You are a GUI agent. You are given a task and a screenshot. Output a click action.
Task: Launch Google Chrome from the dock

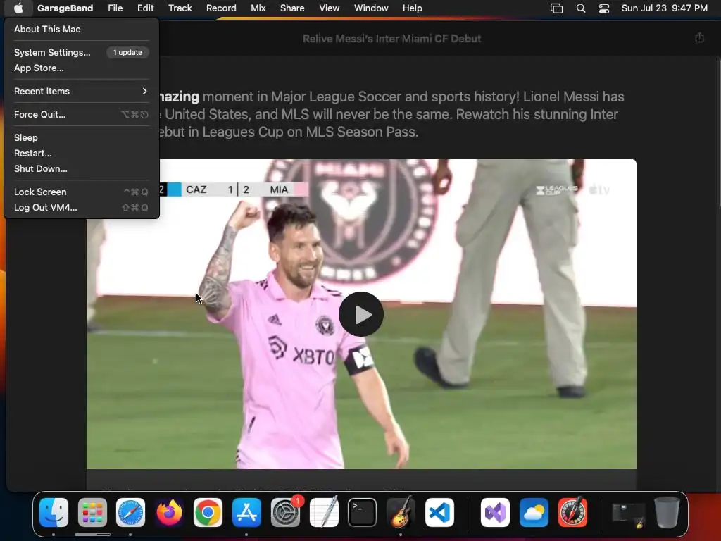pos(208,512)
